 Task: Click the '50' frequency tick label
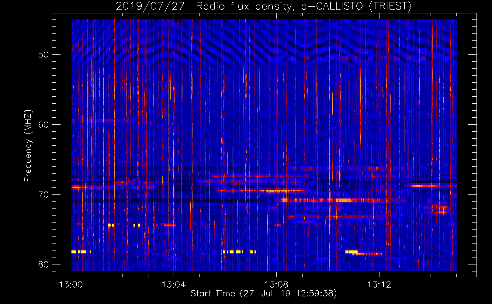[x=43, y=55]
